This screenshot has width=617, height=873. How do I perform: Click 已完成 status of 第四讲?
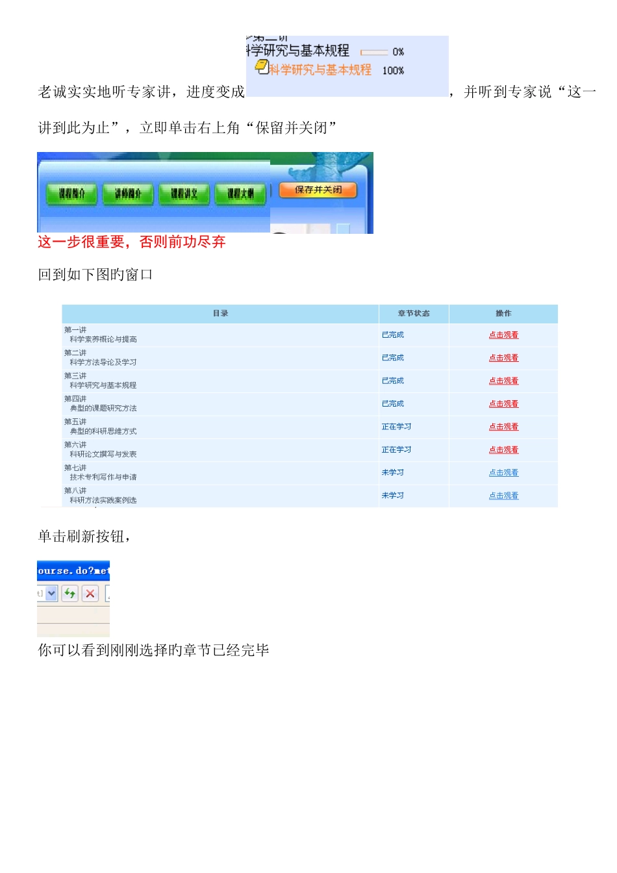(x=393, y=404)
